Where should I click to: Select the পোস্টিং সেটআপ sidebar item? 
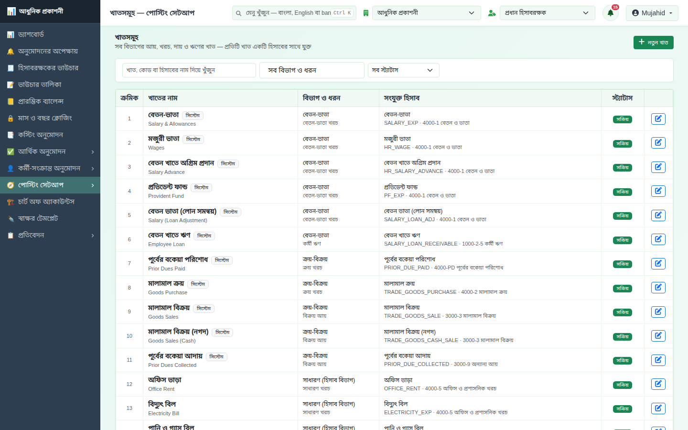(x=50, y=185)
